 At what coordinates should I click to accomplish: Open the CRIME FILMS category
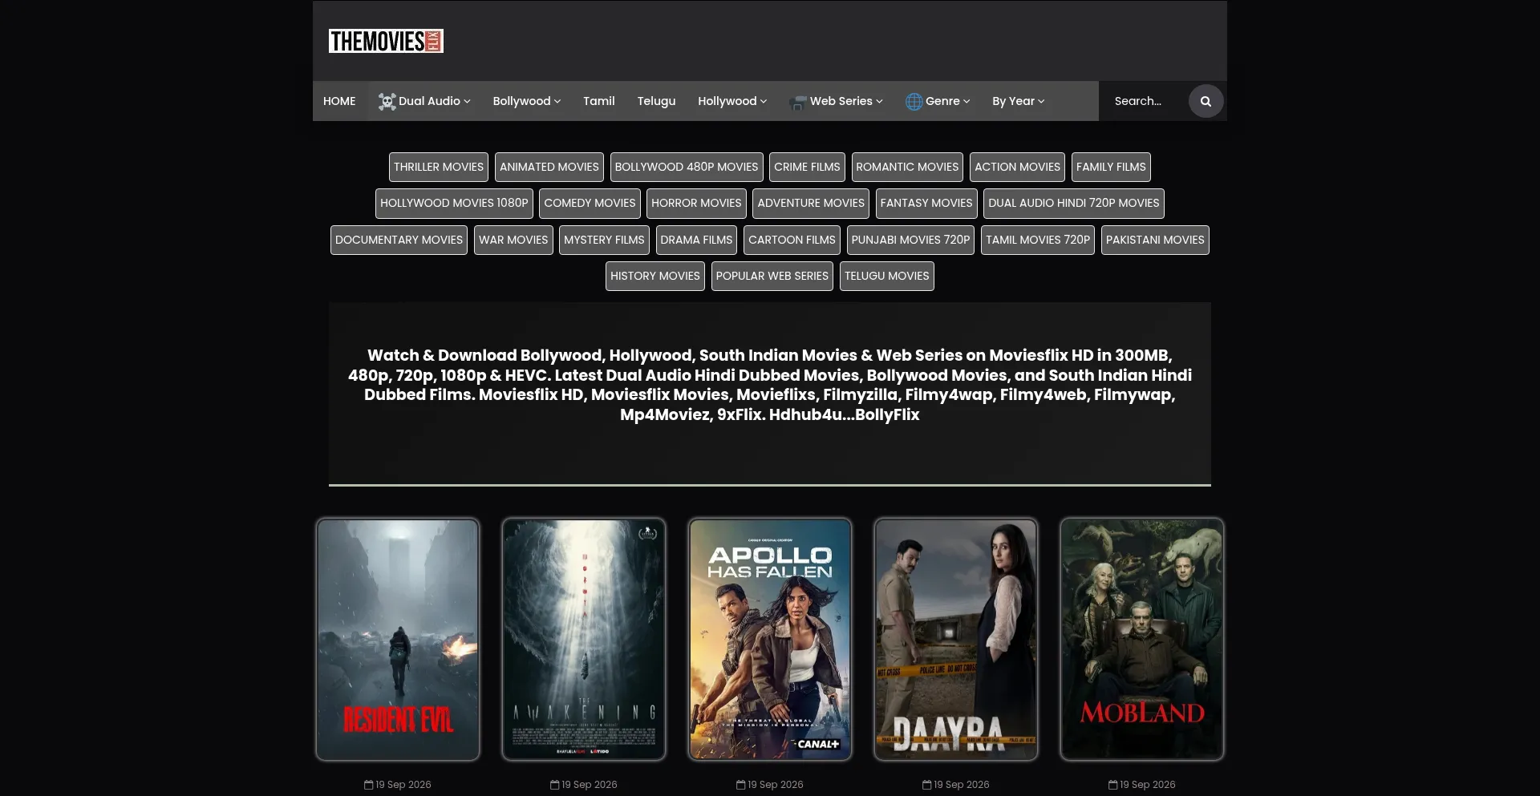click(807, 167)
